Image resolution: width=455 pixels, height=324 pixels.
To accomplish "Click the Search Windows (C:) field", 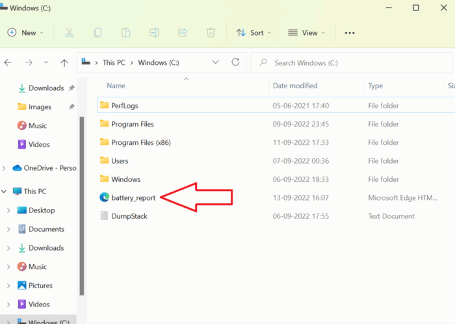I will 352,62.
